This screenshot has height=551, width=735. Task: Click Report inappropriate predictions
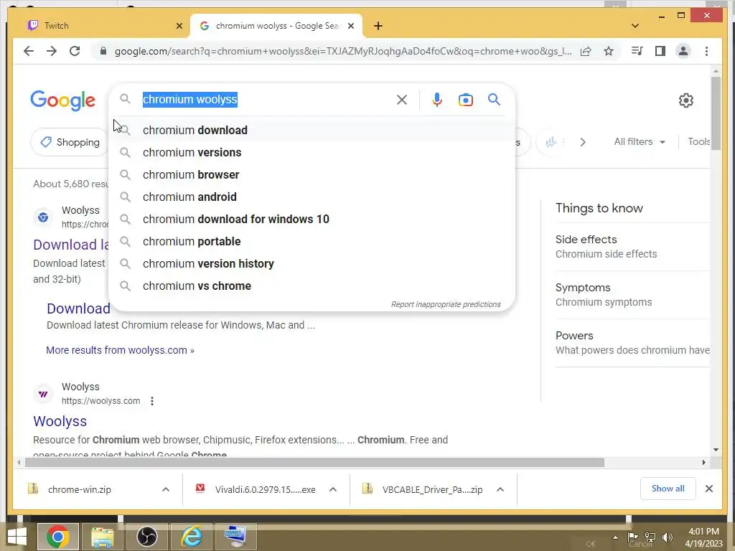pos(446,304)
